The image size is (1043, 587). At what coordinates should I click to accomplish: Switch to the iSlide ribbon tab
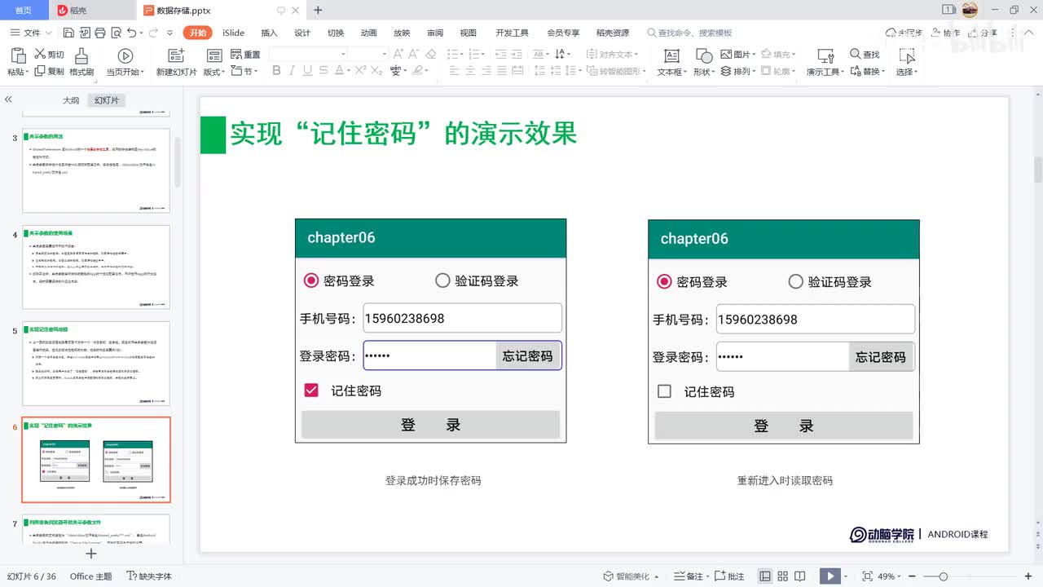[x=233, y=33]
